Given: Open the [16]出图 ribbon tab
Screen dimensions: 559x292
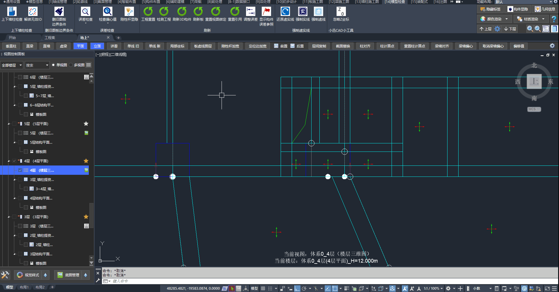Looking at the screenshot, I should coord(440,2).
